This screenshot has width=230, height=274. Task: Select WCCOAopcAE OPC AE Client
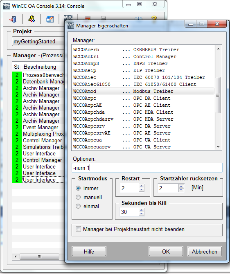(x=143, y=105)
